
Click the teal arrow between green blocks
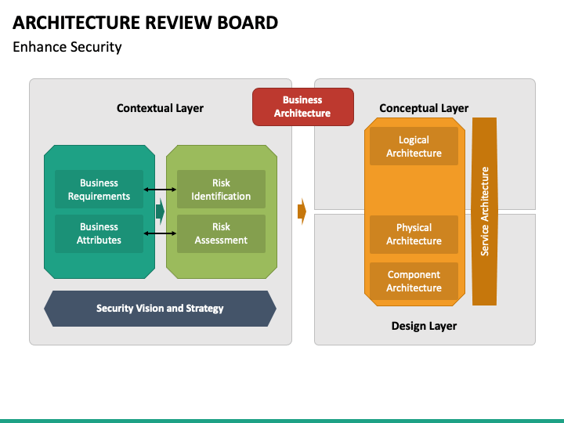tap(160, 211)
